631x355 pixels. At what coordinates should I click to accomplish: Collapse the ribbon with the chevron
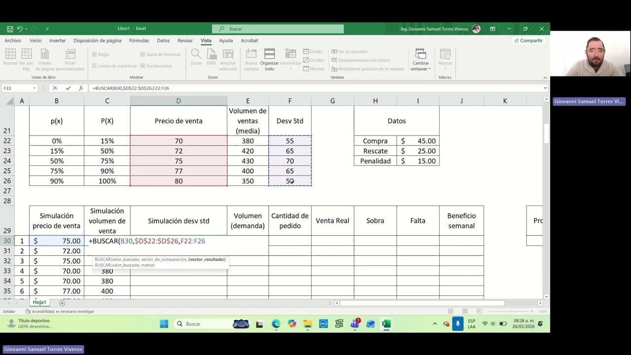point(545,77)
